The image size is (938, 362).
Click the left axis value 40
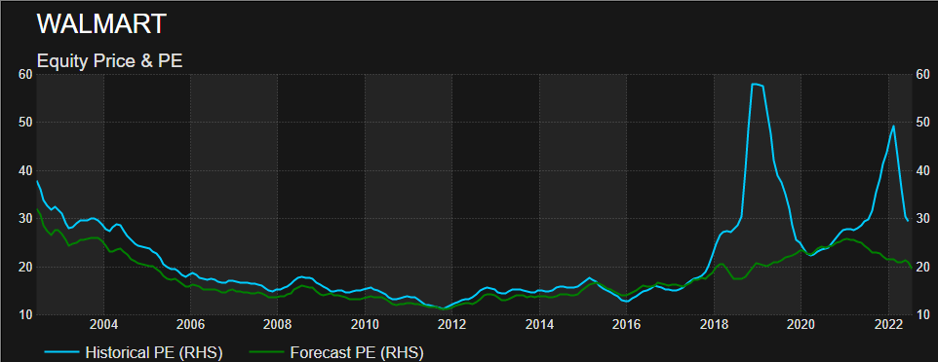pos(24,170)
